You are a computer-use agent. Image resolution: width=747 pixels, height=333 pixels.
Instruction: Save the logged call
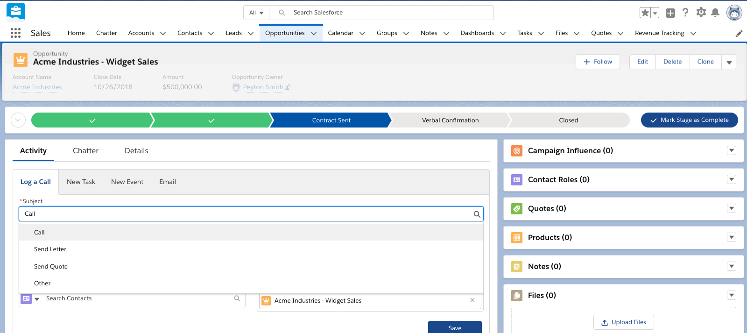click(455, 327)
